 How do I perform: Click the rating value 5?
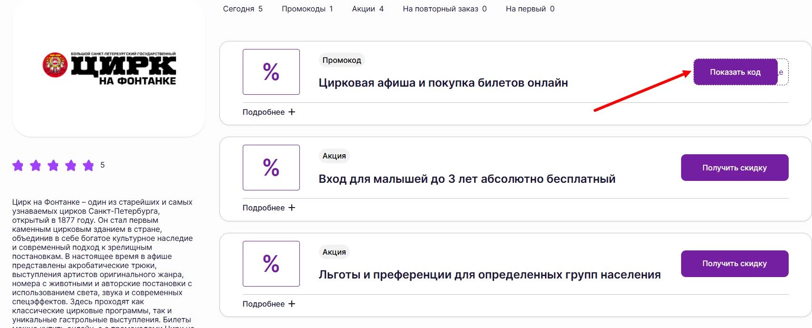pos(102,165)
